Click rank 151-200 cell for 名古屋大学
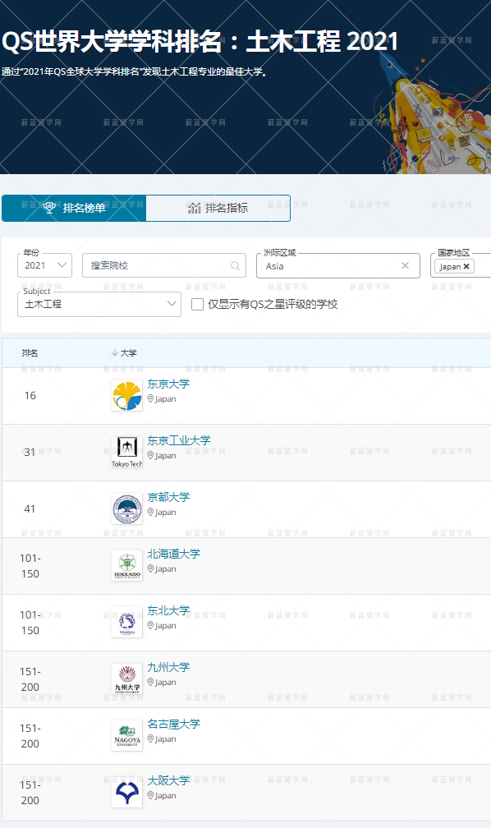This screenshot has height=828, width=491. pos(30,736)
